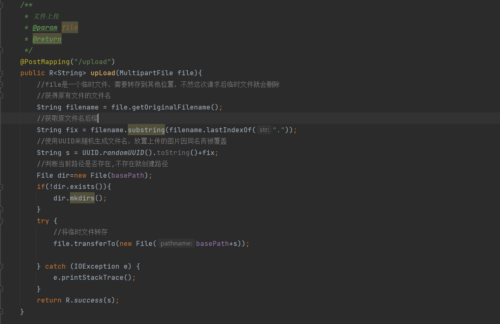Place cursor in comment //获取原文件名后缀
Screen dimensions: 500x324
tap(67, 119)
